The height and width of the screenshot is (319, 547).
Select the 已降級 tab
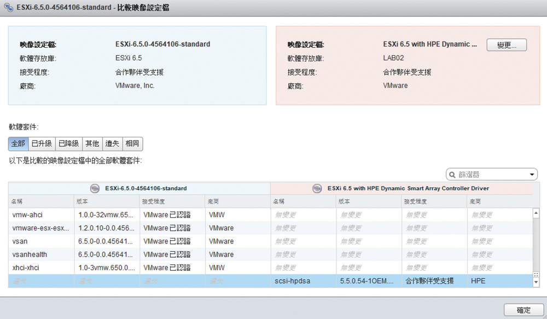(69, 144)
